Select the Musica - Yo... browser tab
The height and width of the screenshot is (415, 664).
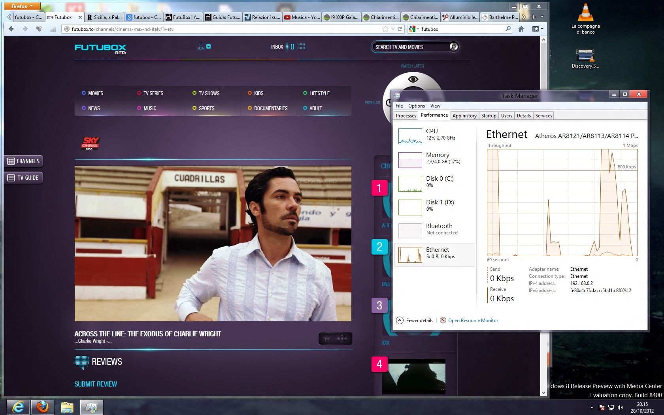pos(302,17)
